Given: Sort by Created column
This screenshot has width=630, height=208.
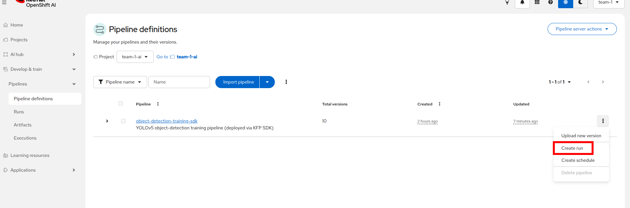Looking at the screenshot, I should [429, 104].
